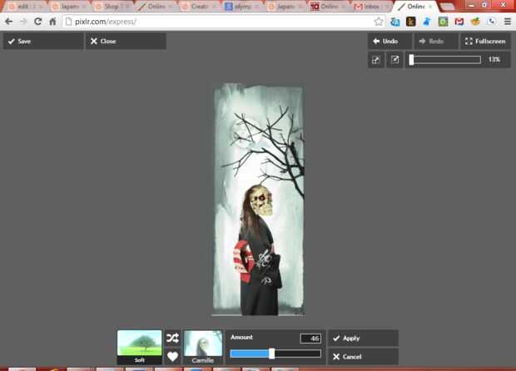Image resolution: width=516 pixels, height=371 pixels.
Task: Switch to the afymp browser tab
Action: (242, 7)
